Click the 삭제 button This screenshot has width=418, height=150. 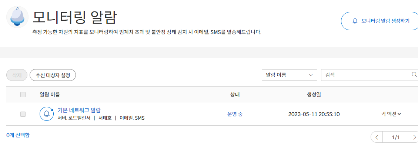tap(17, 75)
